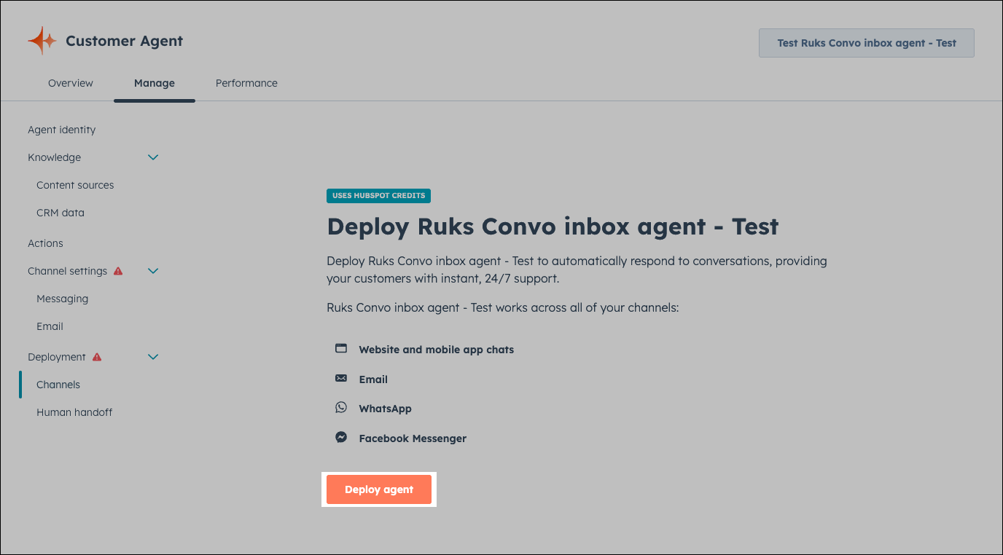Open Agent identity settings
Image resolution: width=1003 pixels, height=555 pixels.
pyautogui.click(x=62, y=130)
